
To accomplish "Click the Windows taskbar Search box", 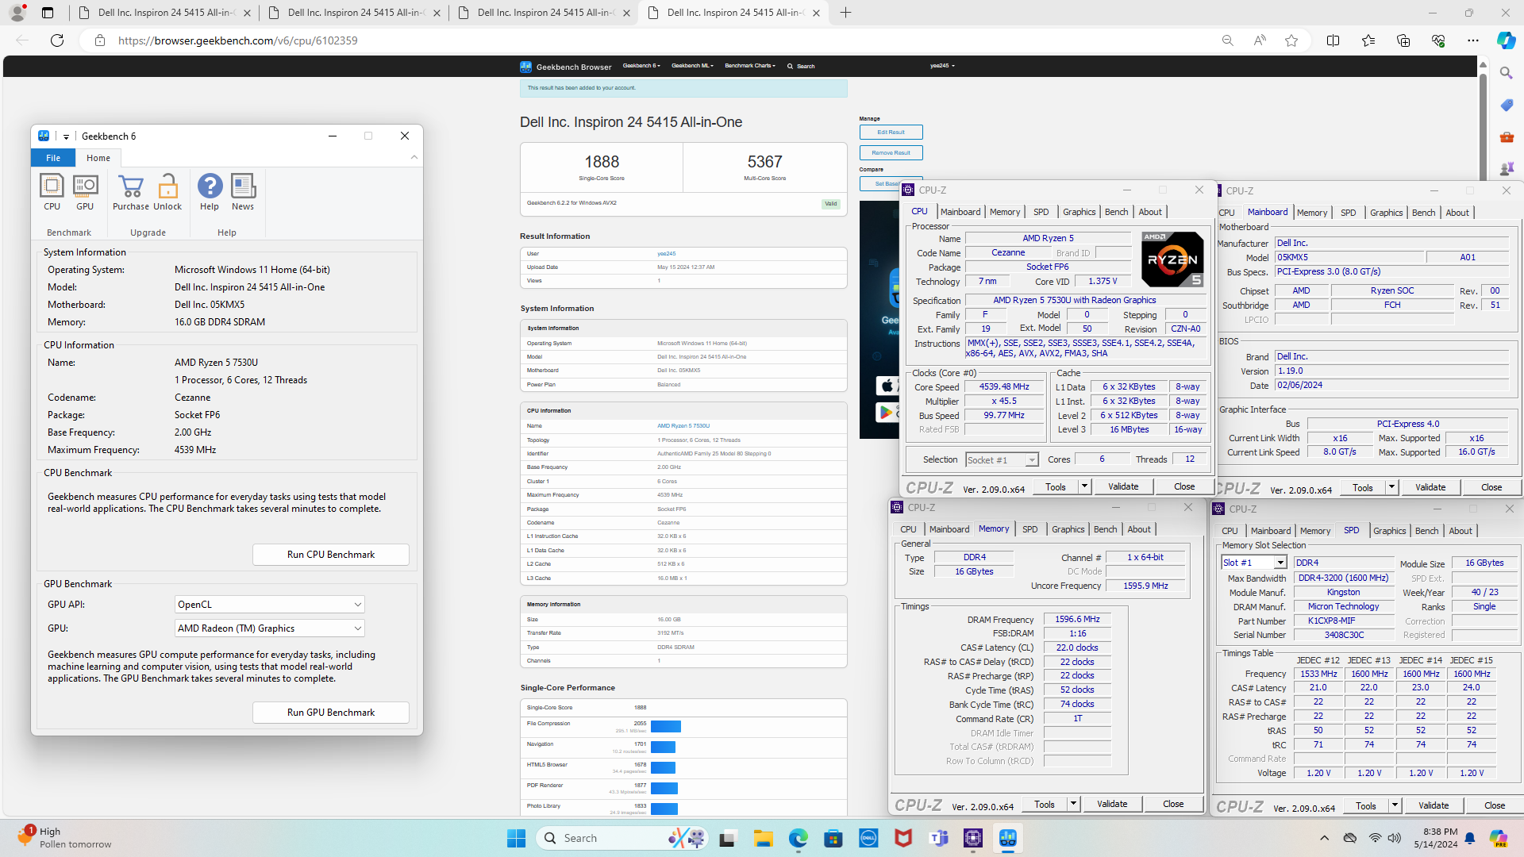I will pos(621,838).
